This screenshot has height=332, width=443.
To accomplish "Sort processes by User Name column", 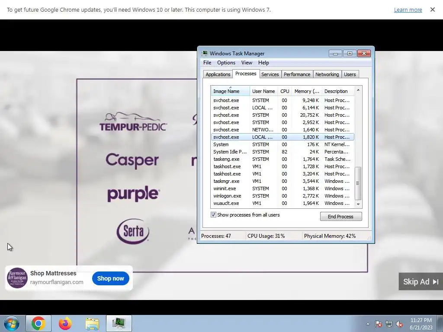I will coord(263,91).
